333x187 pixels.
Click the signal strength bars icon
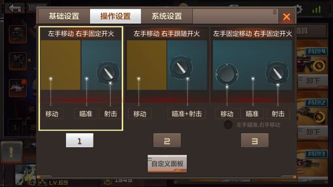[317, 10]
